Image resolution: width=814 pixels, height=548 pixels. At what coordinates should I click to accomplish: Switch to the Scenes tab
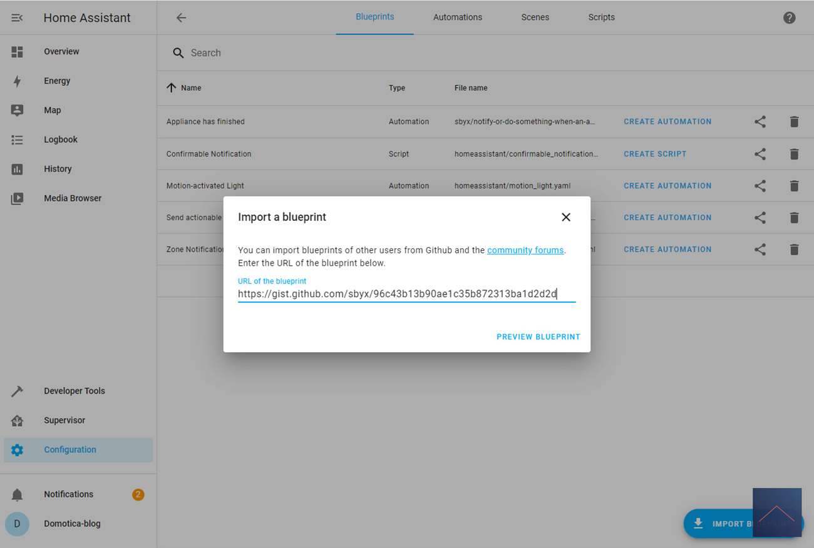coord(535,18)
